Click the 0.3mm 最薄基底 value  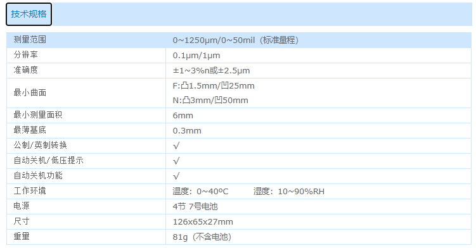pyautogui.click(x=187, y=131)
